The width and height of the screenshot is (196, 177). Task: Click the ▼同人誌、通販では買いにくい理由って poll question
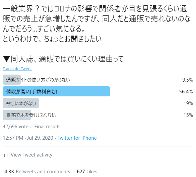[x=63, y=59]
